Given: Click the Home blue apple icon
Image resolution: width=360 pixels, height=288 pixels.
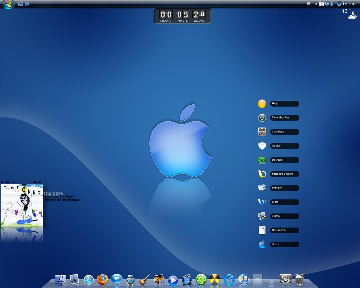Looking at the screenshot, I should tap(262, 244).
